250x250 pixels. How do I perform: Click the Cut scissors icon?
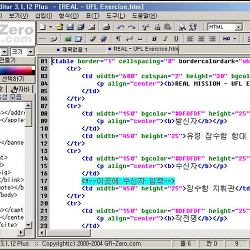coord(146,27)
